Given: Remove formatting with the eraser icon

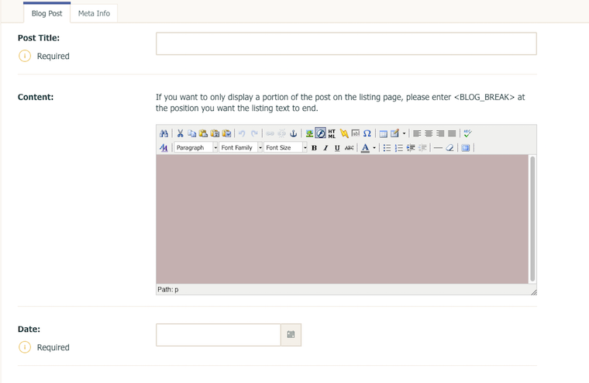Looking at the screenshot, I should 449,148.
